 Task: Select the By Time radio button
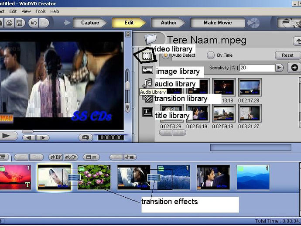(210, 55)
